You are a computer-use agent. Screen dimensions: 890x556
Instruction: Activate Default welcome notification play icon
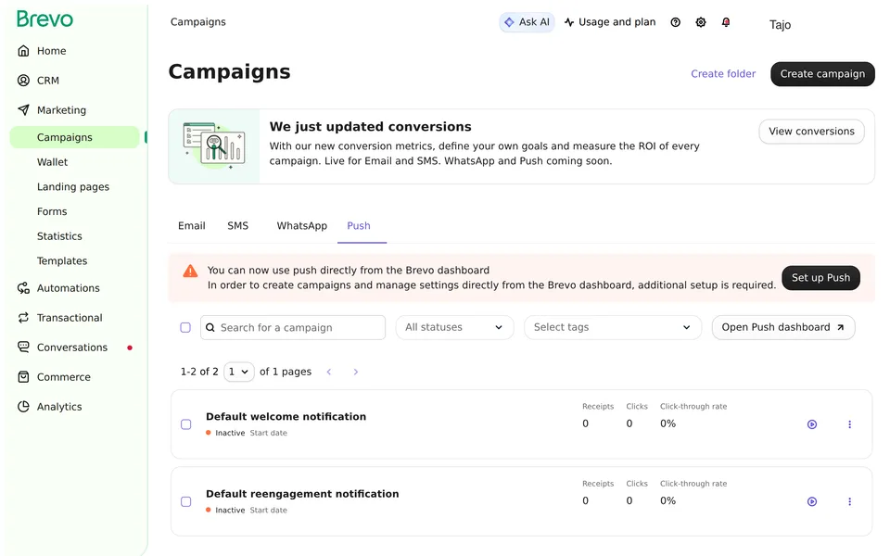(x=812, y=424)
